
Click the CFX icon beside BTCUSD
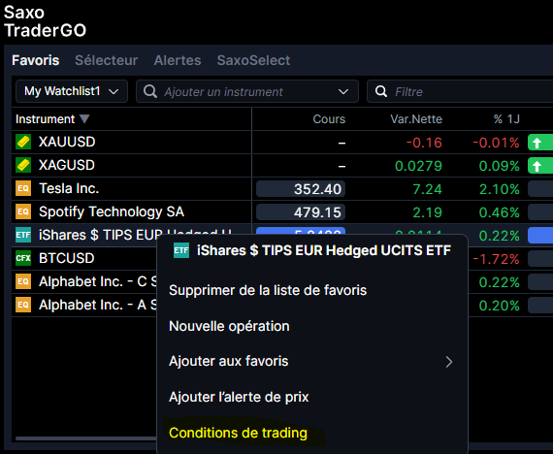23,258
